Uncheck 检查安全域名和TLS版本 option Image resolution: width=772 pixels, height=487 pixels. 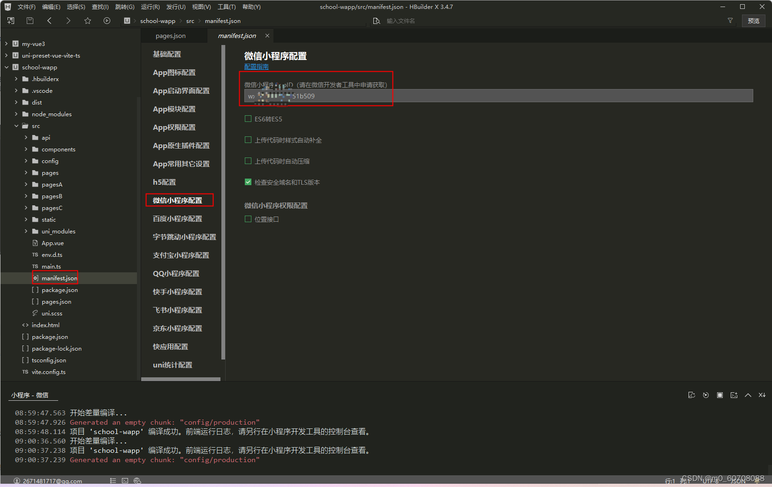(x=248, y=182)
